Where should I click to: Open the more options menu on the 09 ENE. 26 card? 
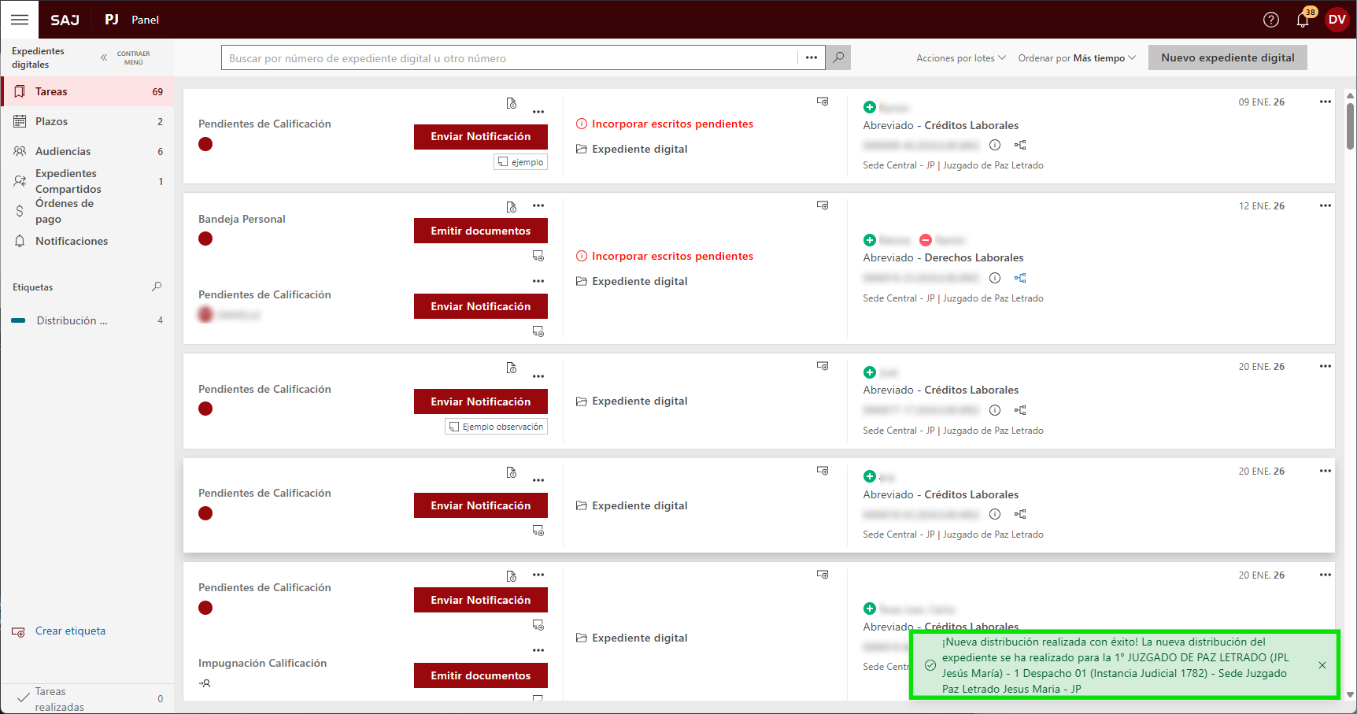pos(1325,102)
